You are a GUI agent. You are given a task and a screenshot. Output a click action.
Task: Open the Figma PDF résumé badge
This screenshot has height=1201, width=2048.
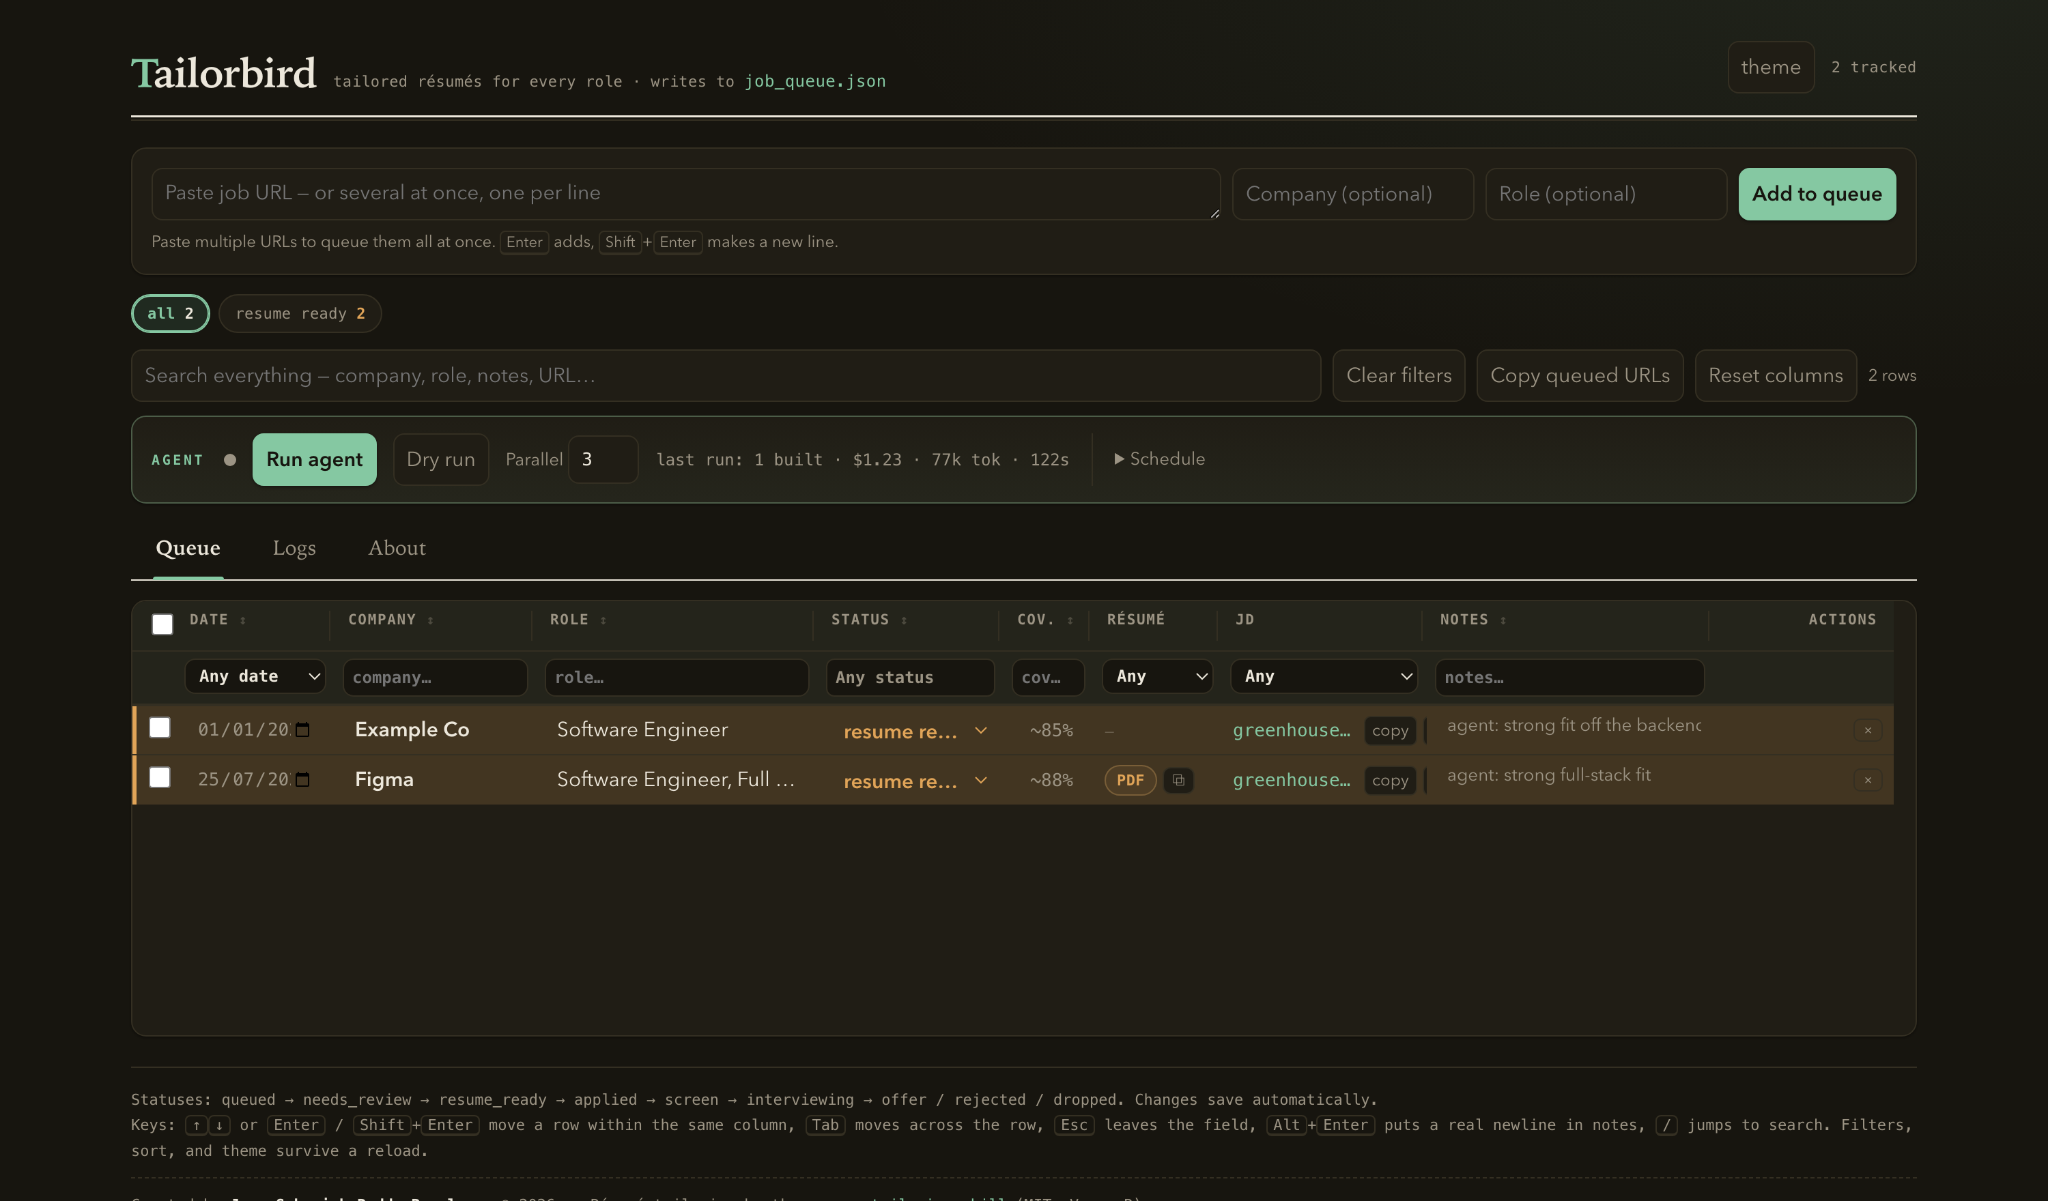[x=1130, y=780]
